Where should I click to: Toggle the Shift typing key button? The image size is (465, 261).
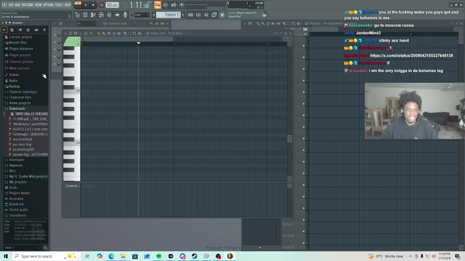[x=190, y=15]
